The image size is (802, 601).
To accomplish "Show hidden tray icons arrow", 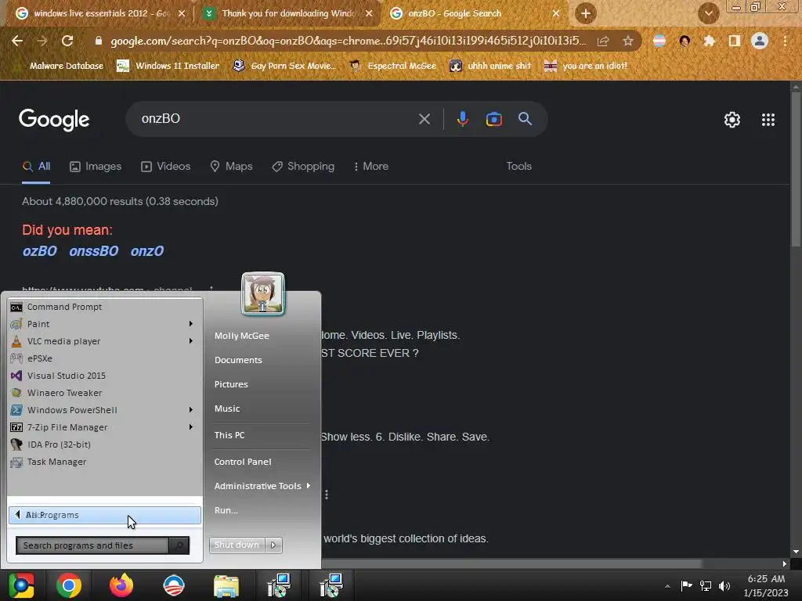I will coord(667,587).
